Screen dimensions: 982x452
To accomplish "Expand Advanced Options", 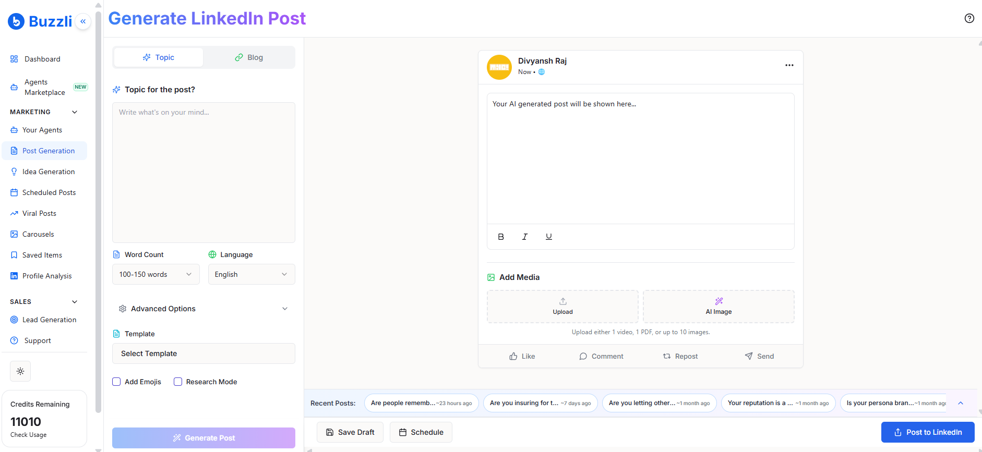I will point(203,309).
